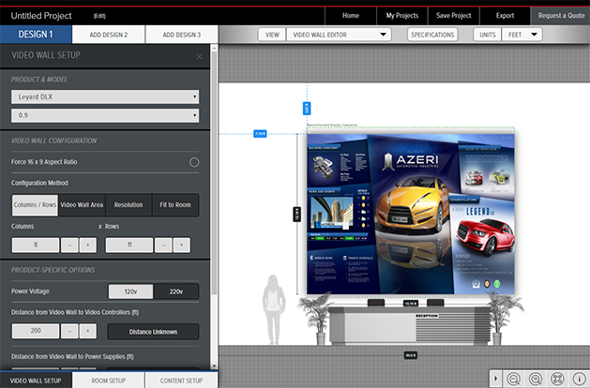The image size is (590, 388).
Task: Choose Fit to Room configuration method
Action: point(175,205)
